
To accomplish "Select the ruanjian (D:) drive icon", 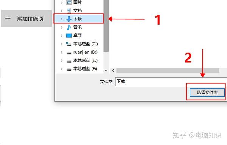I will (69, 53).
